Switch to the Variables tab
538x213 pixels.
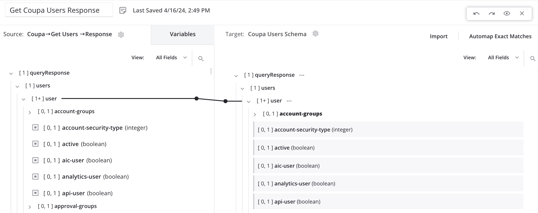click(182, 34)
